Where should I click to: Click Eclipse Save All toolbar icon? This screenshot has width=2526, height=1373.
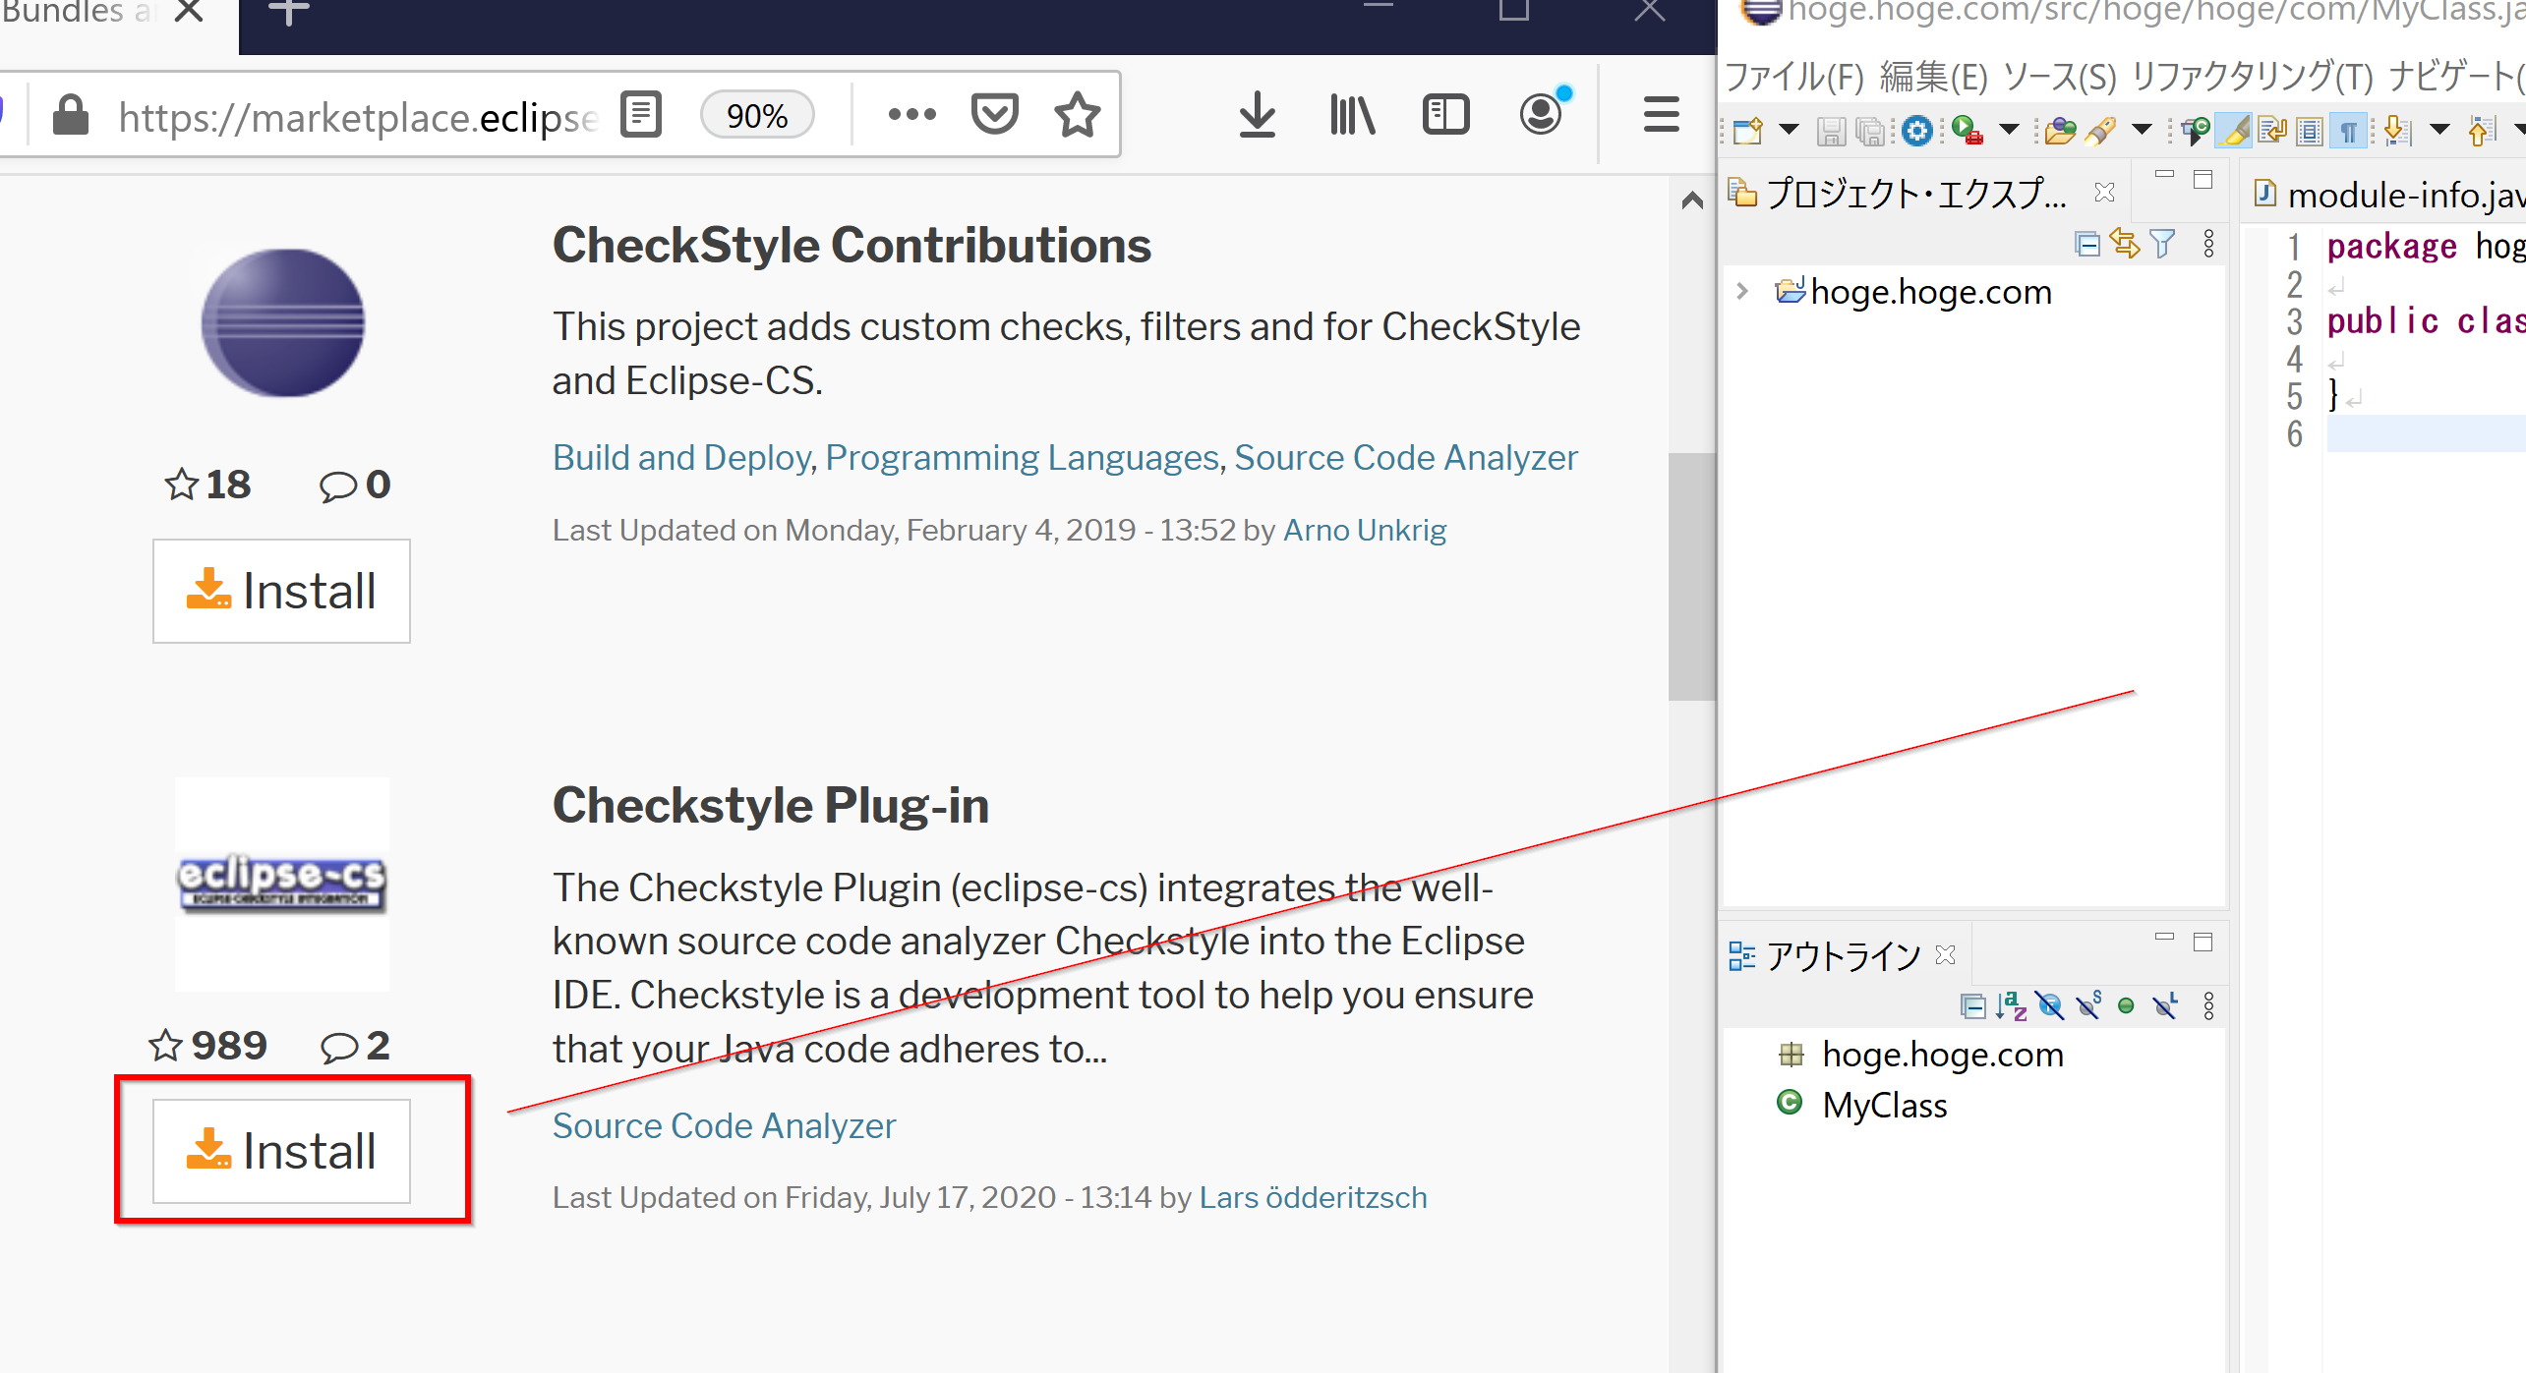[1869, 131]
